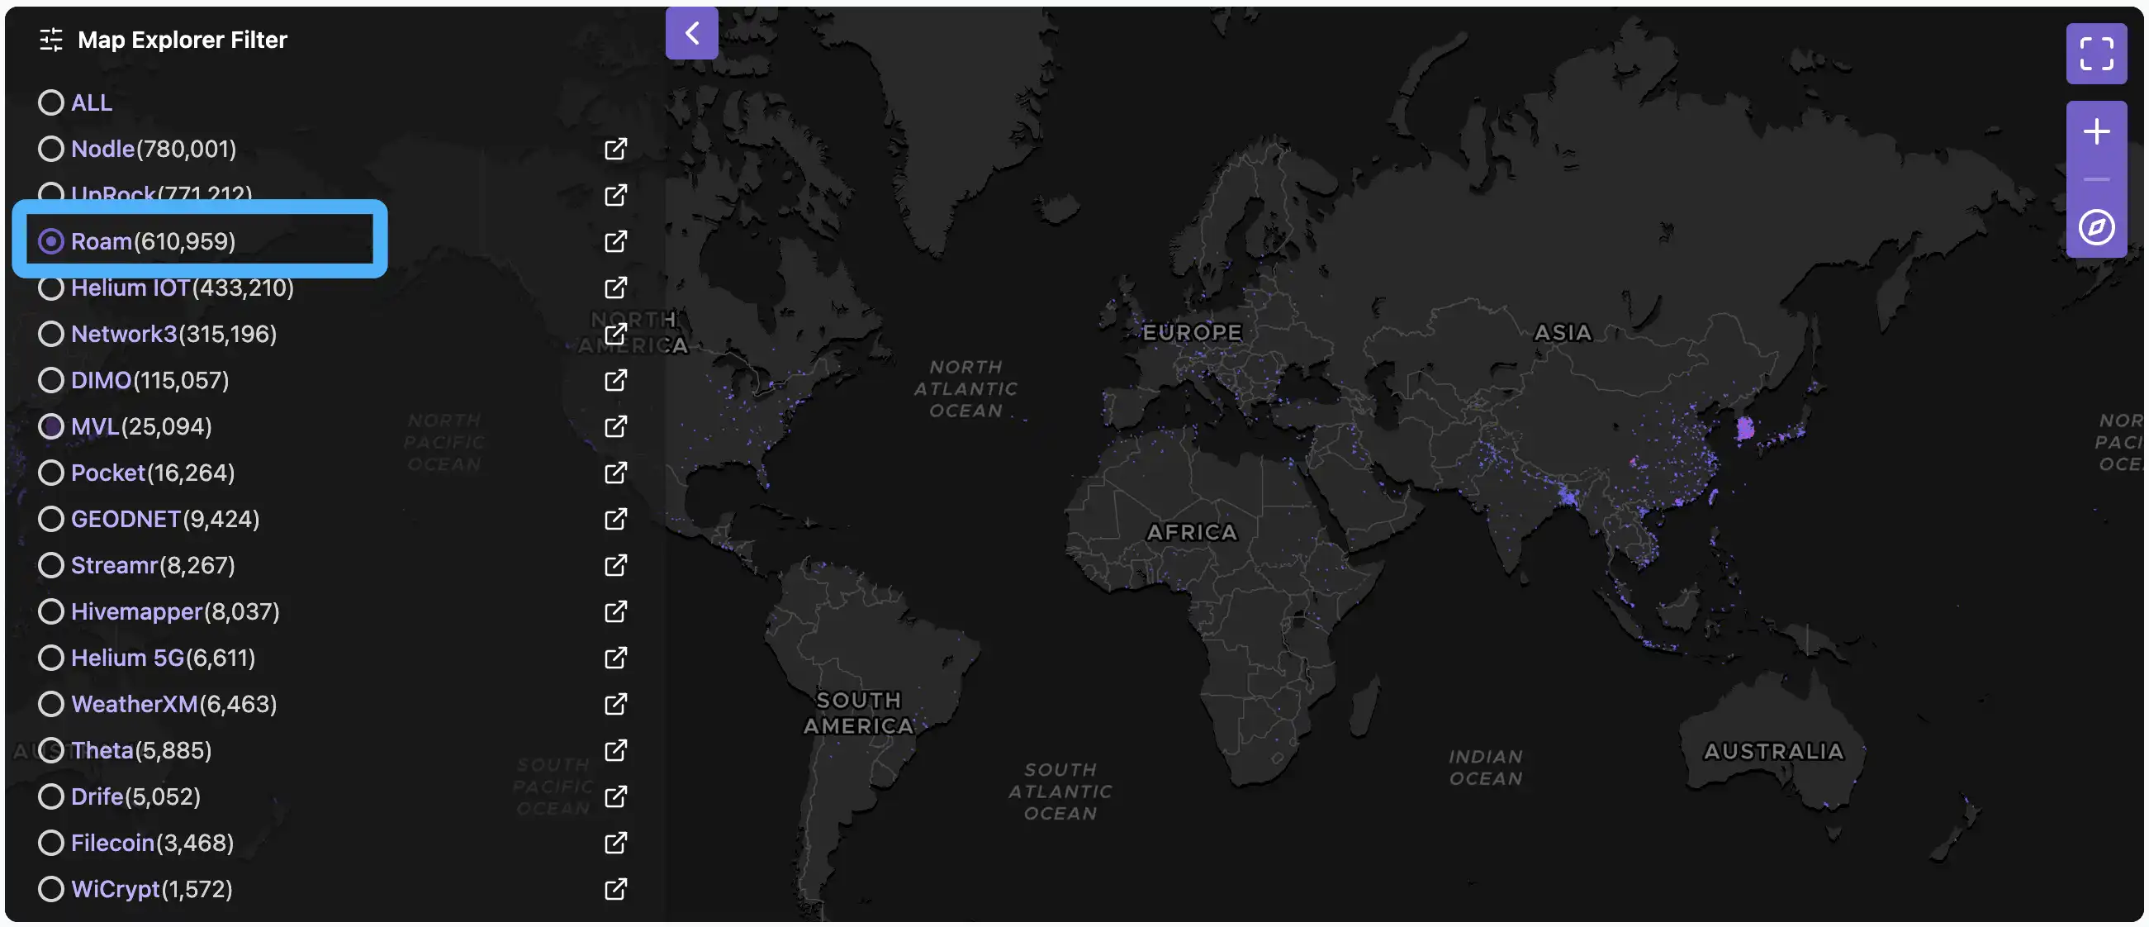Collapse the filter panel with the chevron
The height and width of the screenshot is (927, 2149).
tap(690, 33)
